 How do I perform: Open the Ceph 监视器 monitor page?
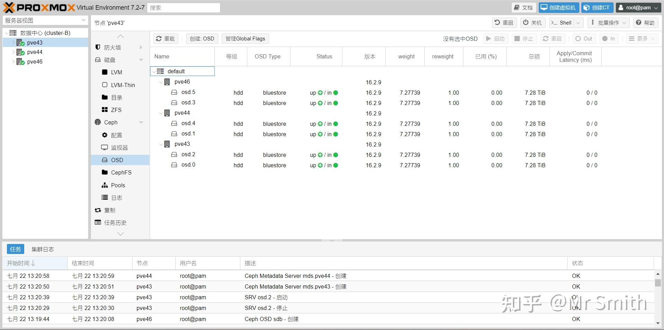coord(119,148)
